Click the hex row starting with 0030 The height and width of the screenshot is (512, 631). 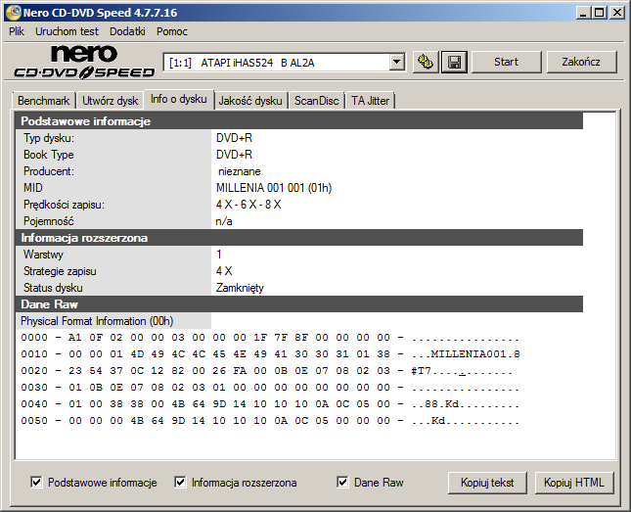[x=270, y=387]
